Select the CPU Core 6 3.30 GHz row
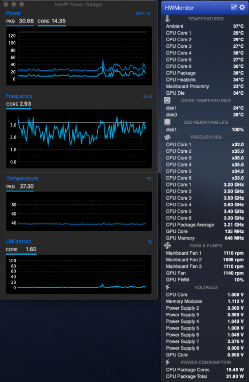The height and width of the screenshot is (382, 249). [x=205, y=218]
